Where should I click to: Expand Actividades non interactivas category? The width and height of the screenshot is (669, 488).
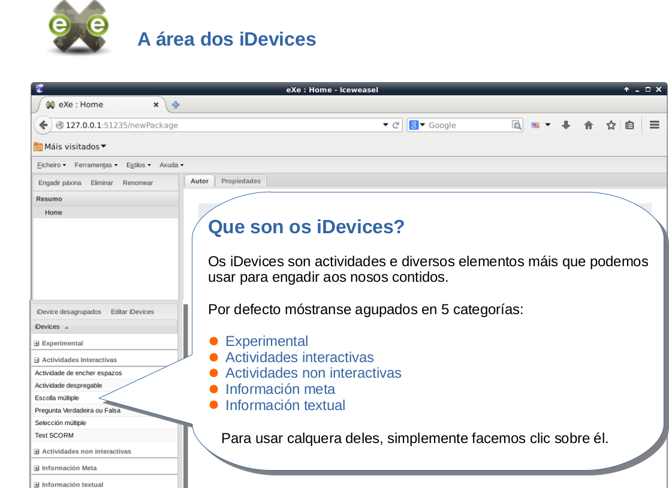pyautogui.click(x=37, y=451)
